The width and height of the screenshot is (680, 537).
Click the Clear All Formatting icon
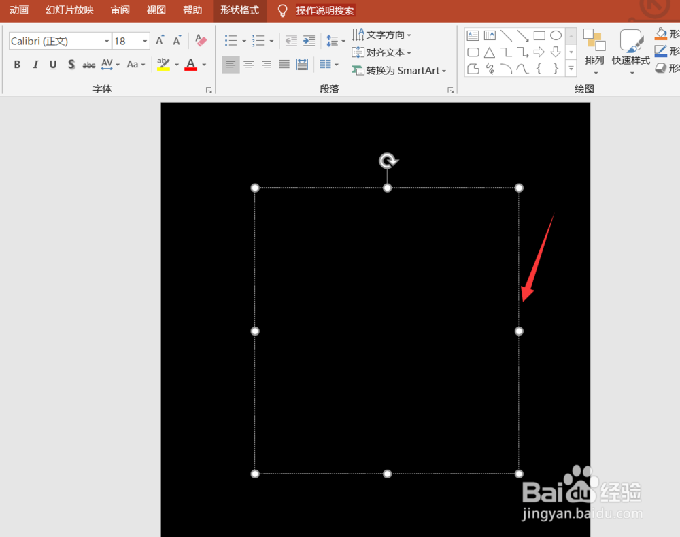coord(200,40)
